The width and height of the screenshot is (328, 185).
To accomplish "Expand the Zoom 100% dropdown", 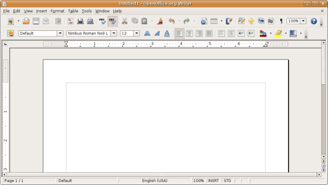I will click(x=303, y=21).
